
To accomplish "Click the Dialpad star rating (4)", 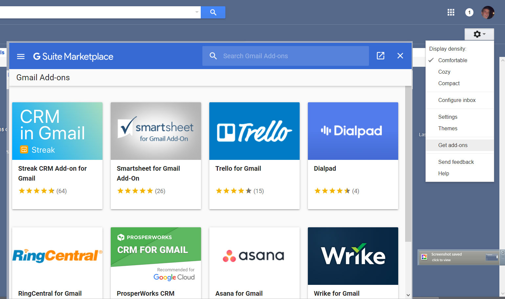I will click(x=337, y=191).
